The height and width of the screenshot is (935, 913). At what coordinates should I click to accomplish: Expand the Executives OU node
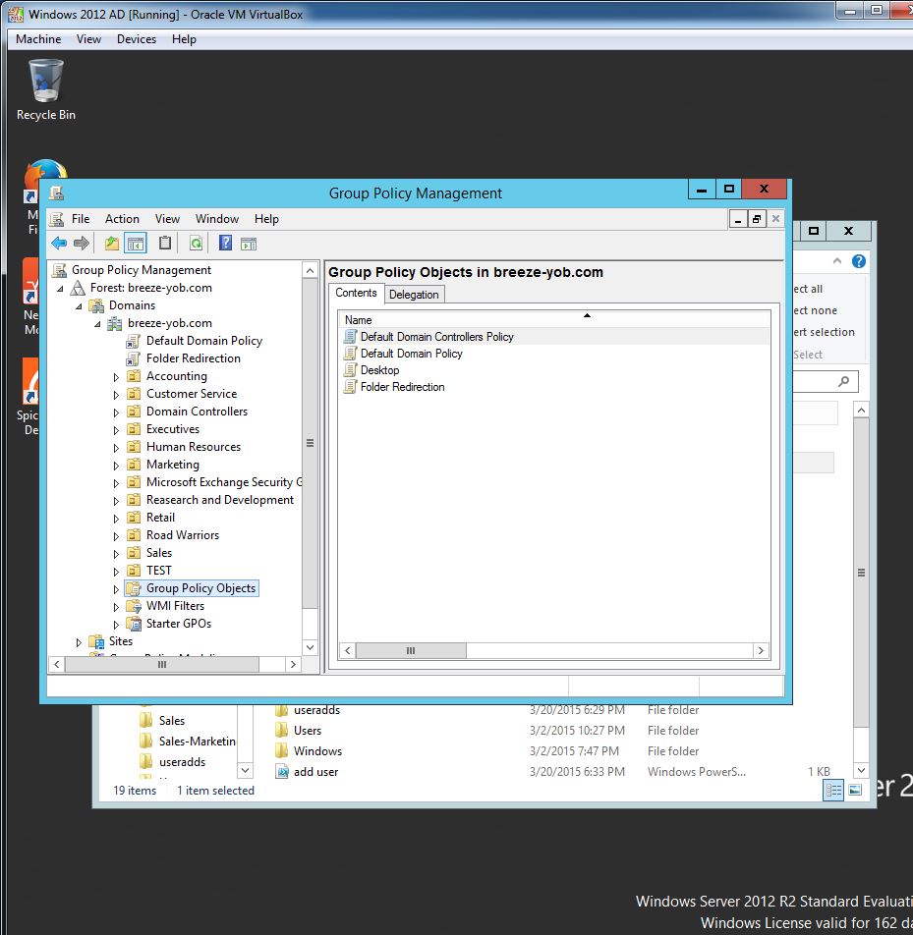(x=116, y=430)
